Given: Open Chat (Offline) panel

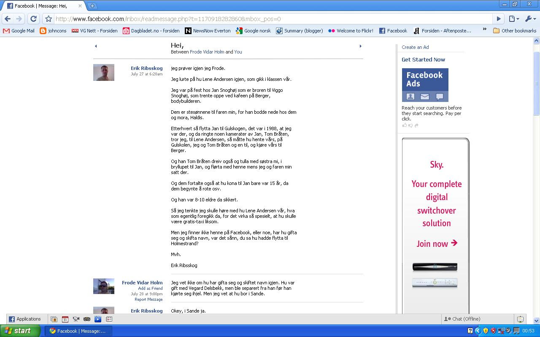Looking at the screenshot, I should coord(477,319).
